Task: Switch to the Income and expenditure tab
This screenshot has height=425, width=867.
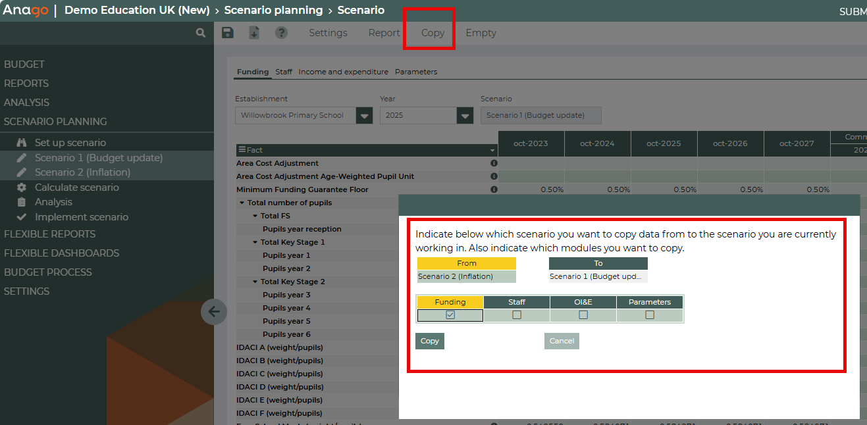Action: (343, 72)
